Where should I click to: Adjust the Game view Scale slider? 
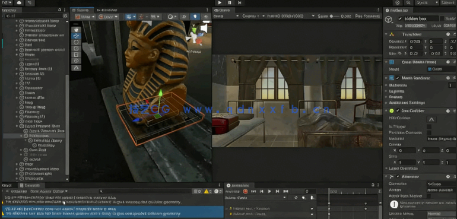[x=335, y=16]
